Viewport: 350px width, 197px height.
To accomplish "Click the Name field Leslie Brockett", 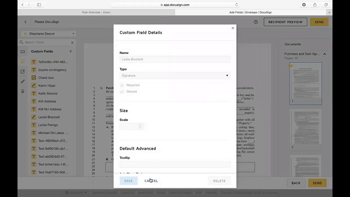I will coord(175,59).
